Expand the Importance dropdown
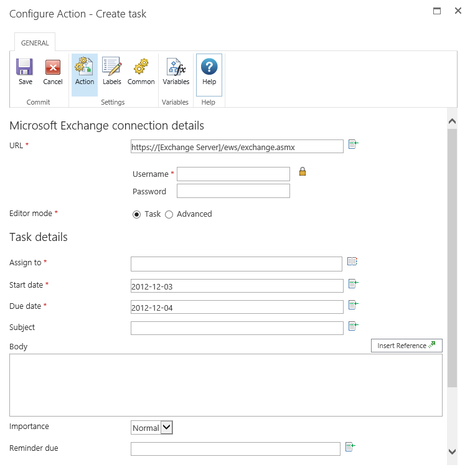The height and width of the screenshot is (467, 465). click(166, 428)
